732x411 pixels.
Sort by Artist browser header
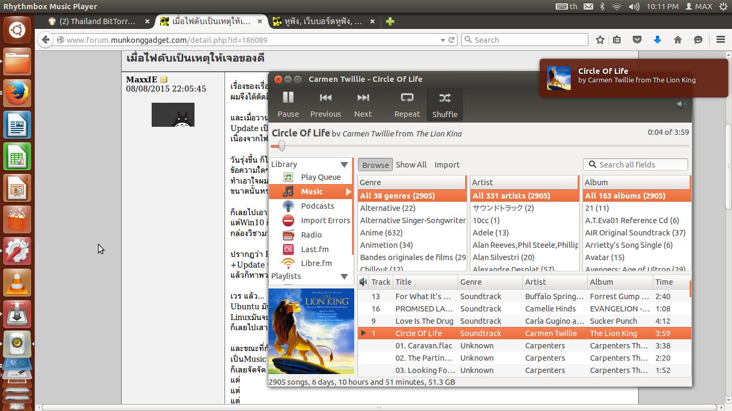coord(524,182)
